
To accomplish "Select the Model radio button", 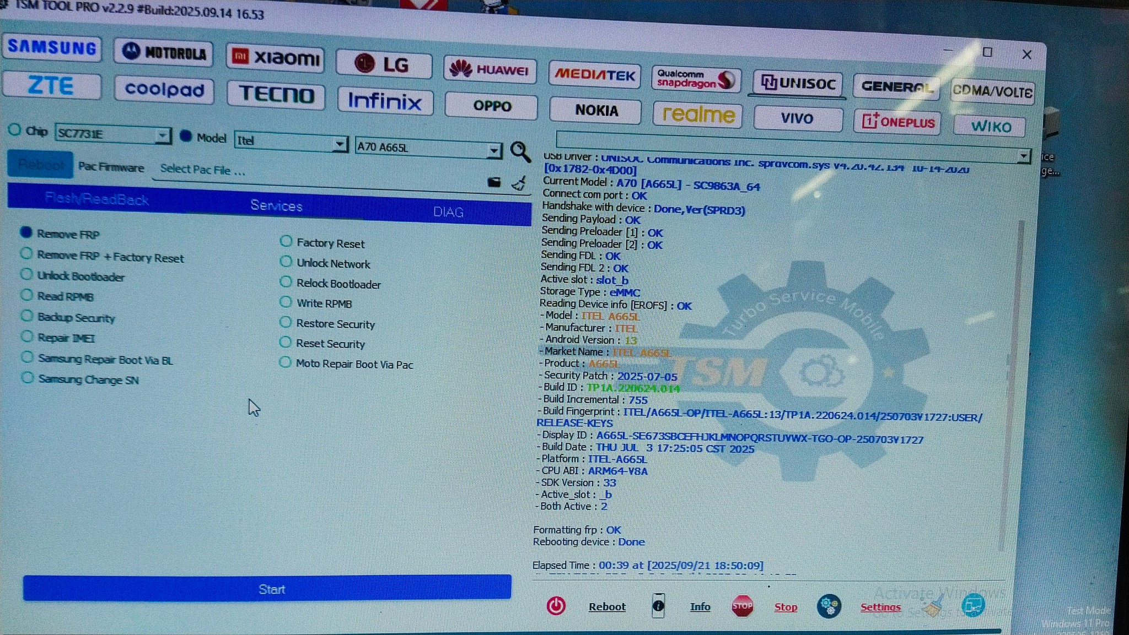I will pyautogui.click(x=186, y=136).
